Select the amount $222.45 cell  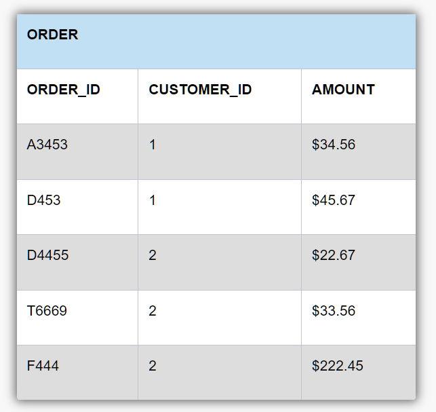359,373
